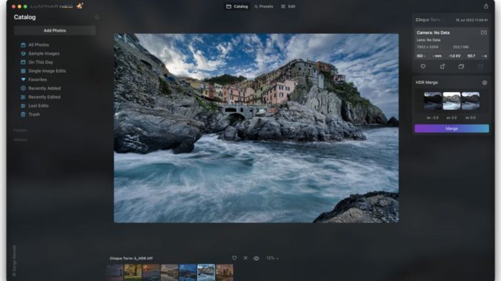Click the -1.0 EV exposure value
501x281 pixels.
(x=454, y=56)
